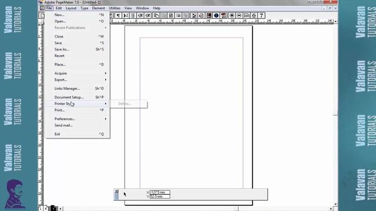This screenshot has height=211, width=376.
Task: Open the View menu
Action: (x=128, y=8)
